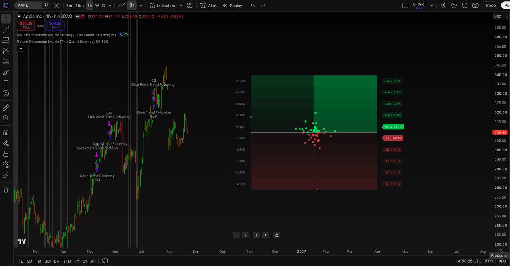Click the add symbol plus button
This screenshot has width=510, height=266.
[57, 6]
